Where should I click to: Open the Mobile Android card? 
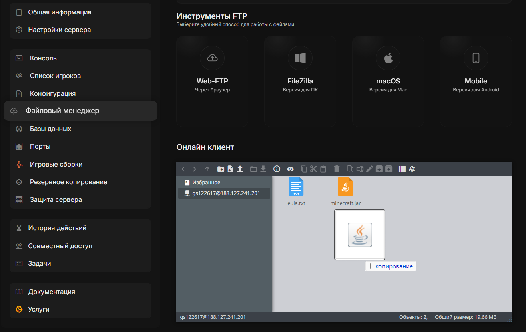476,82
